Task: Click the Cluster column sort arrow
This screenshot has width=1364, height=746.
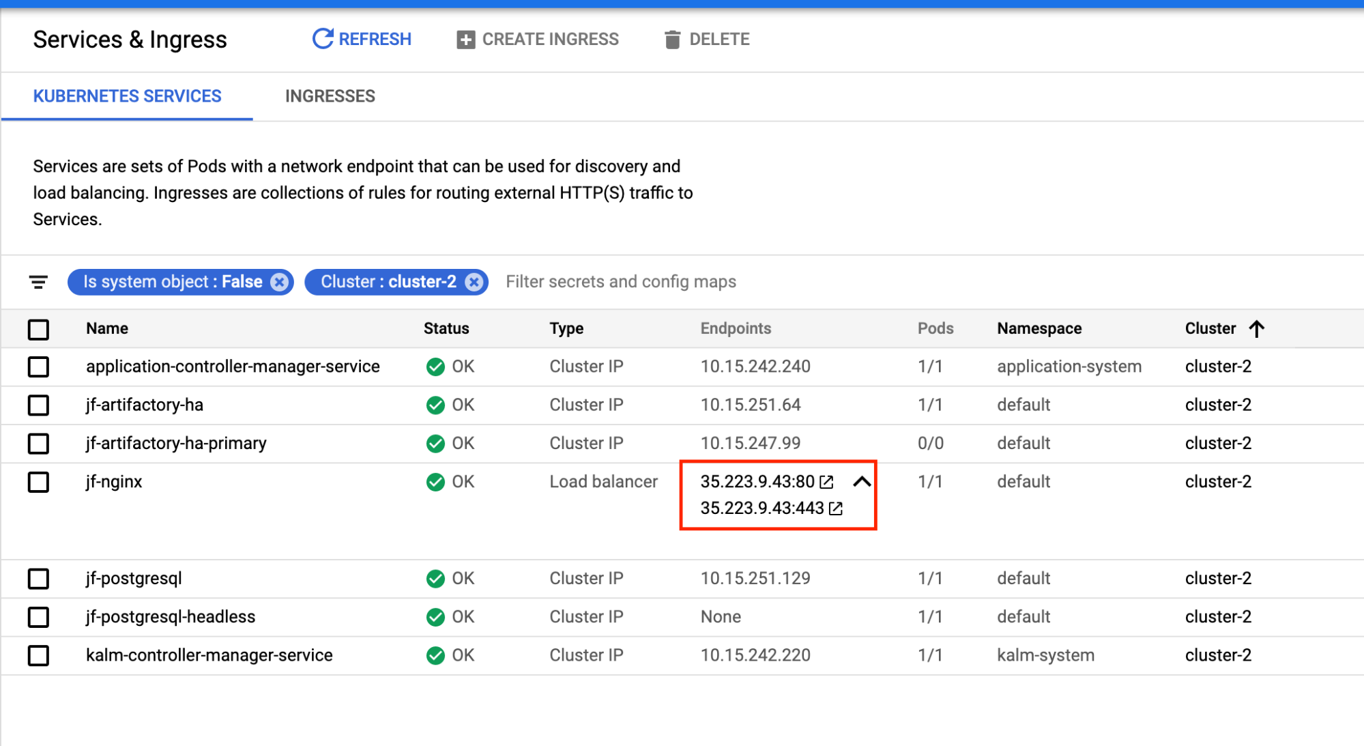Action: [1257, 329]
